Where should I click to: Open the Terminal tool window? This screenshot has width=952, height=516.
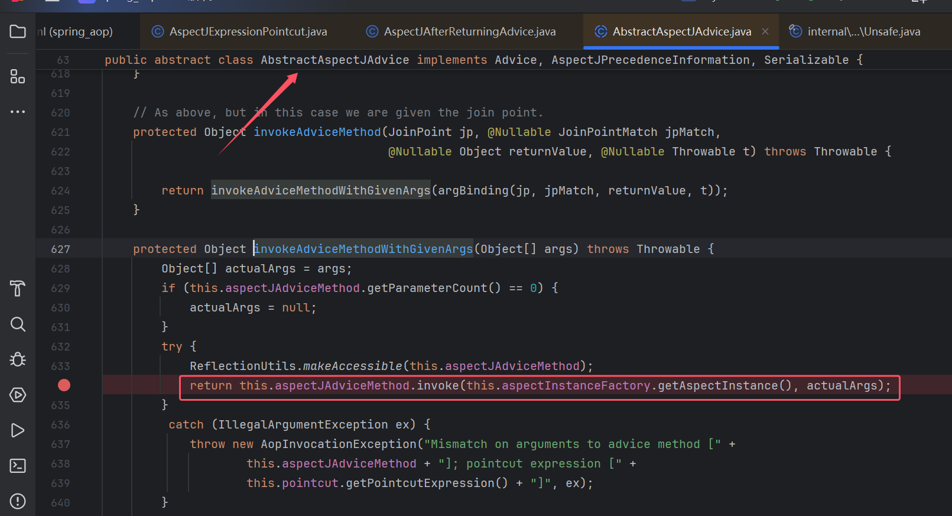point(18,466)
